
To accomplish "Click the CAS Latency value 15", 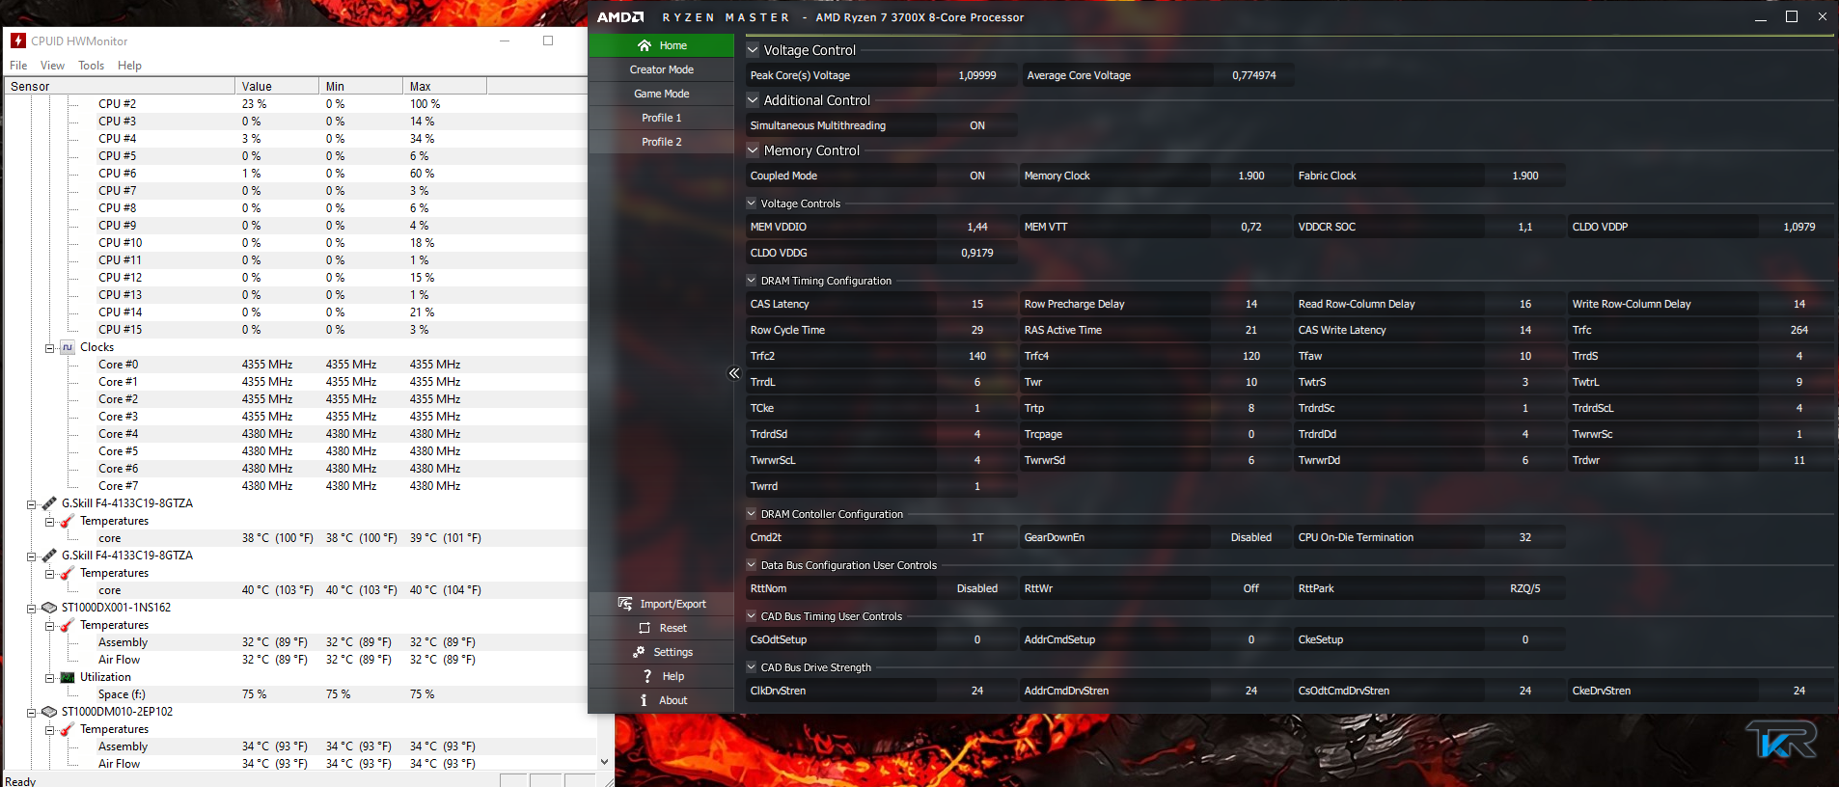I will [977, 304].
